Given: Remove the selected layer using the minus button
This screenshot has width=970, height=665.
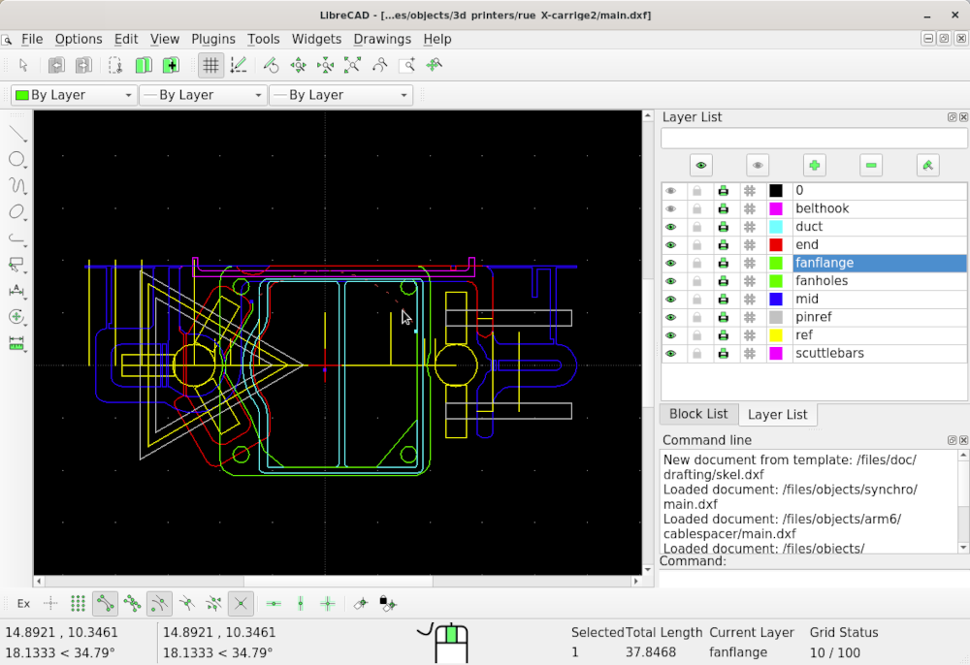Looking at the screenshot, I should (870, 165).
